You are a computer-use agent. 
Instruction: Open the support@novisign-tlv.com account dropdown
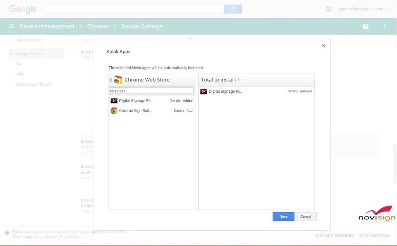360,9
